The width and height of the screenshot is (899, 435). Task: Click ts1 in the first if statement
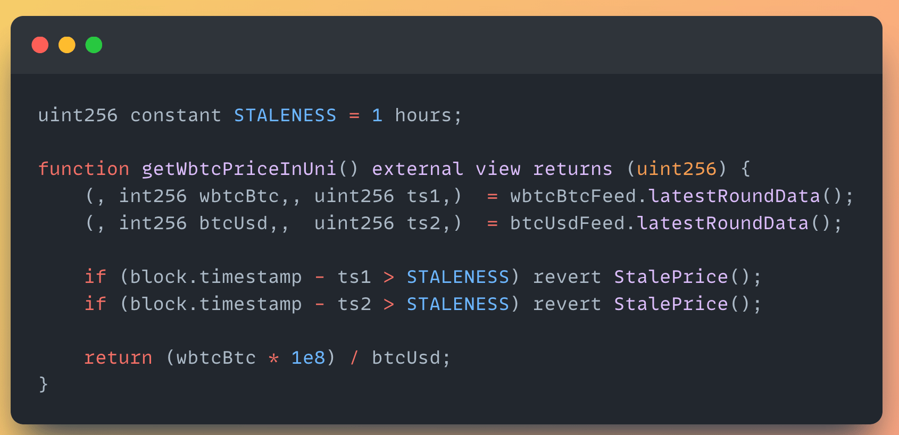pos(354,277)
